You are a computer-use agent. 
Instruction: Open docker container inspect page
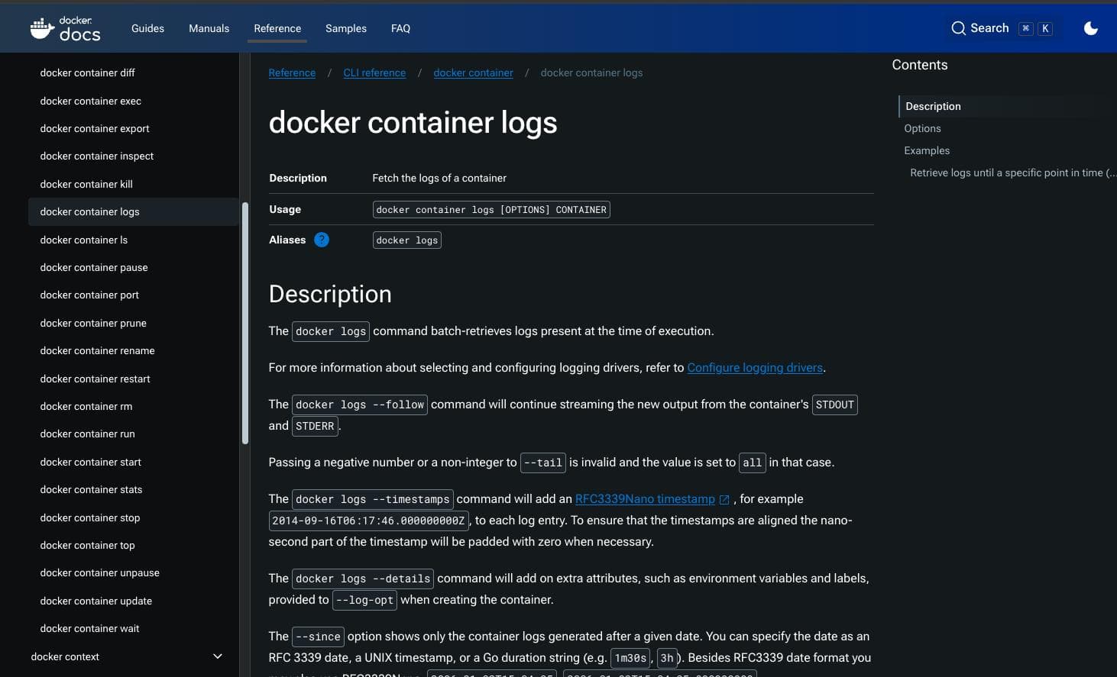click(x=97, y=156)
